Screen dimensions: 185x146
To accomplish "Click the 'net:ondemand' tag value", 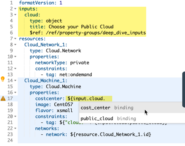I will 75,74.
